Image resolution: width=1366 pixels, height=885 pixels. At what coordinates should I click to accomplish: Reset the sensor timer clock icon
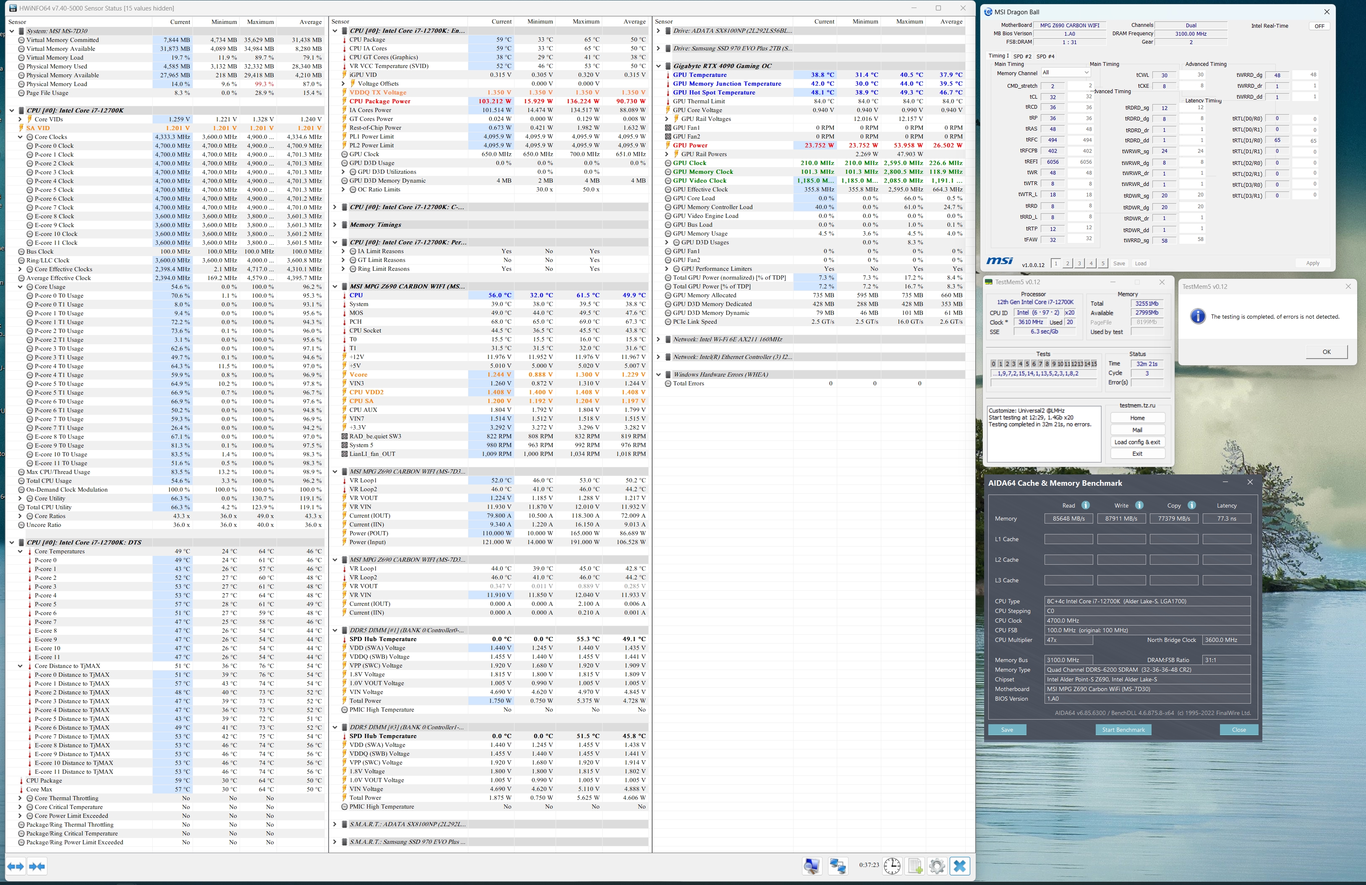point(892,865)
